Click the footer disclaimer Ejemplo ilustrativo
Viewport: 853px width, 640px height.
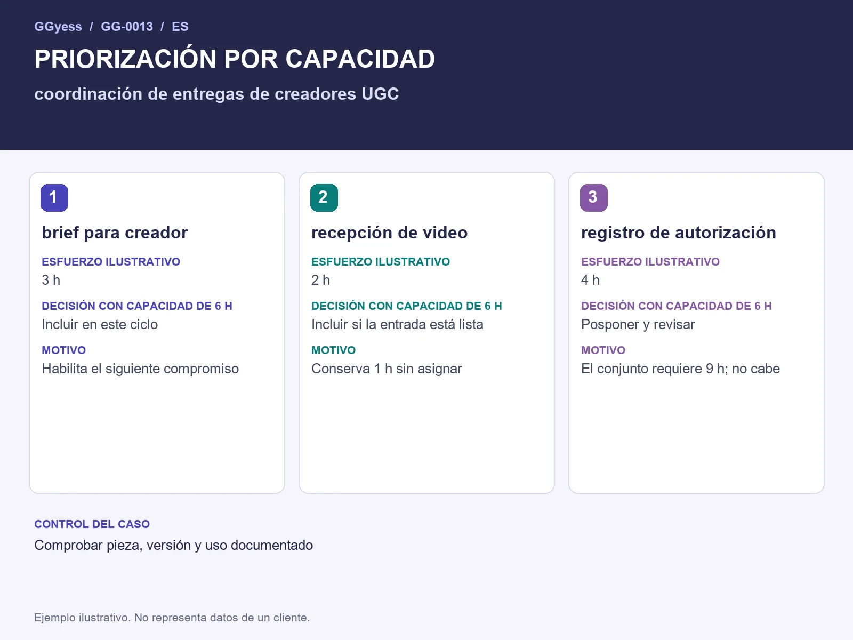[x=172, y=618]
